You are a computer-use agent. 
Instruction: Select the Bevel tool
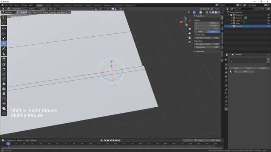(x=4, y=69)
